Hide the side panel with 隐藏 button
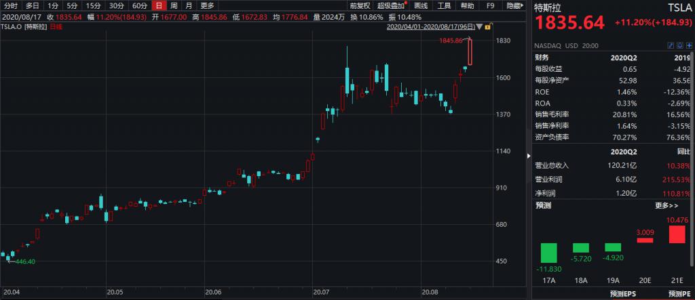The image size is (695, 300). tap(514, 5)
